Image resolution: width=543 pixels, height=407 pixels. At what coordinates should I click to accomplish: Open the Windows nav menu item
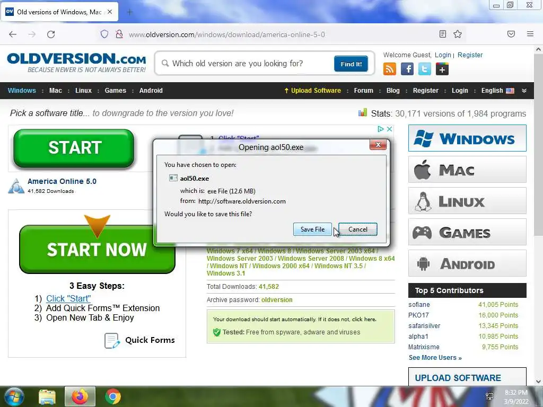22,91
